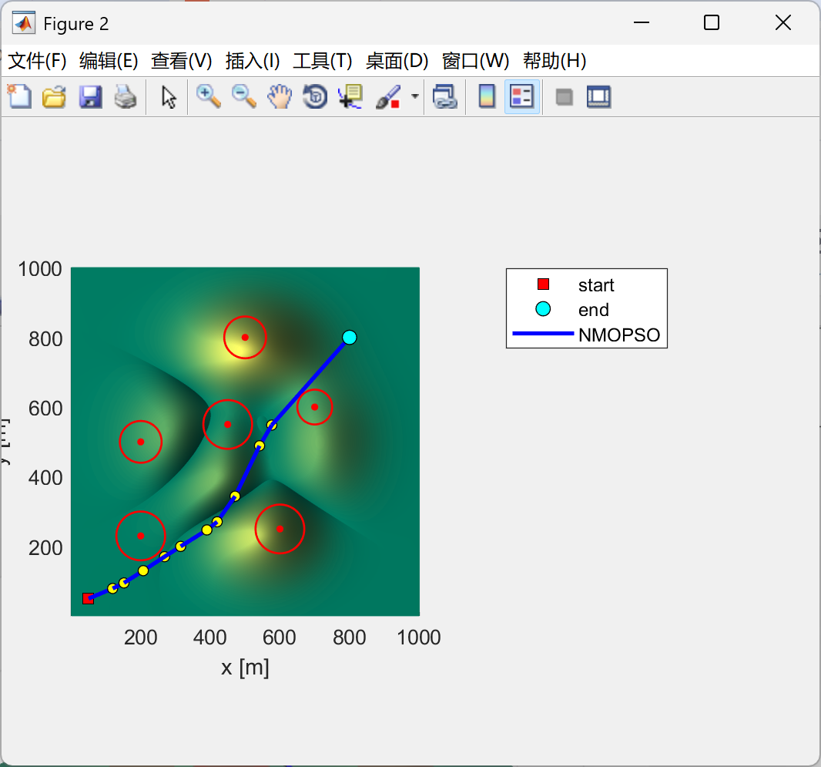Maximize the Figure 2 window

click(x=711, y=22)
